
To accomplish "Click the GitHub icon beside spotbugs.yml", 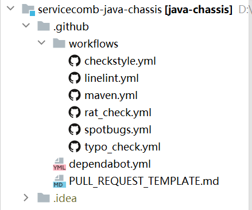I will click(75, 129).
